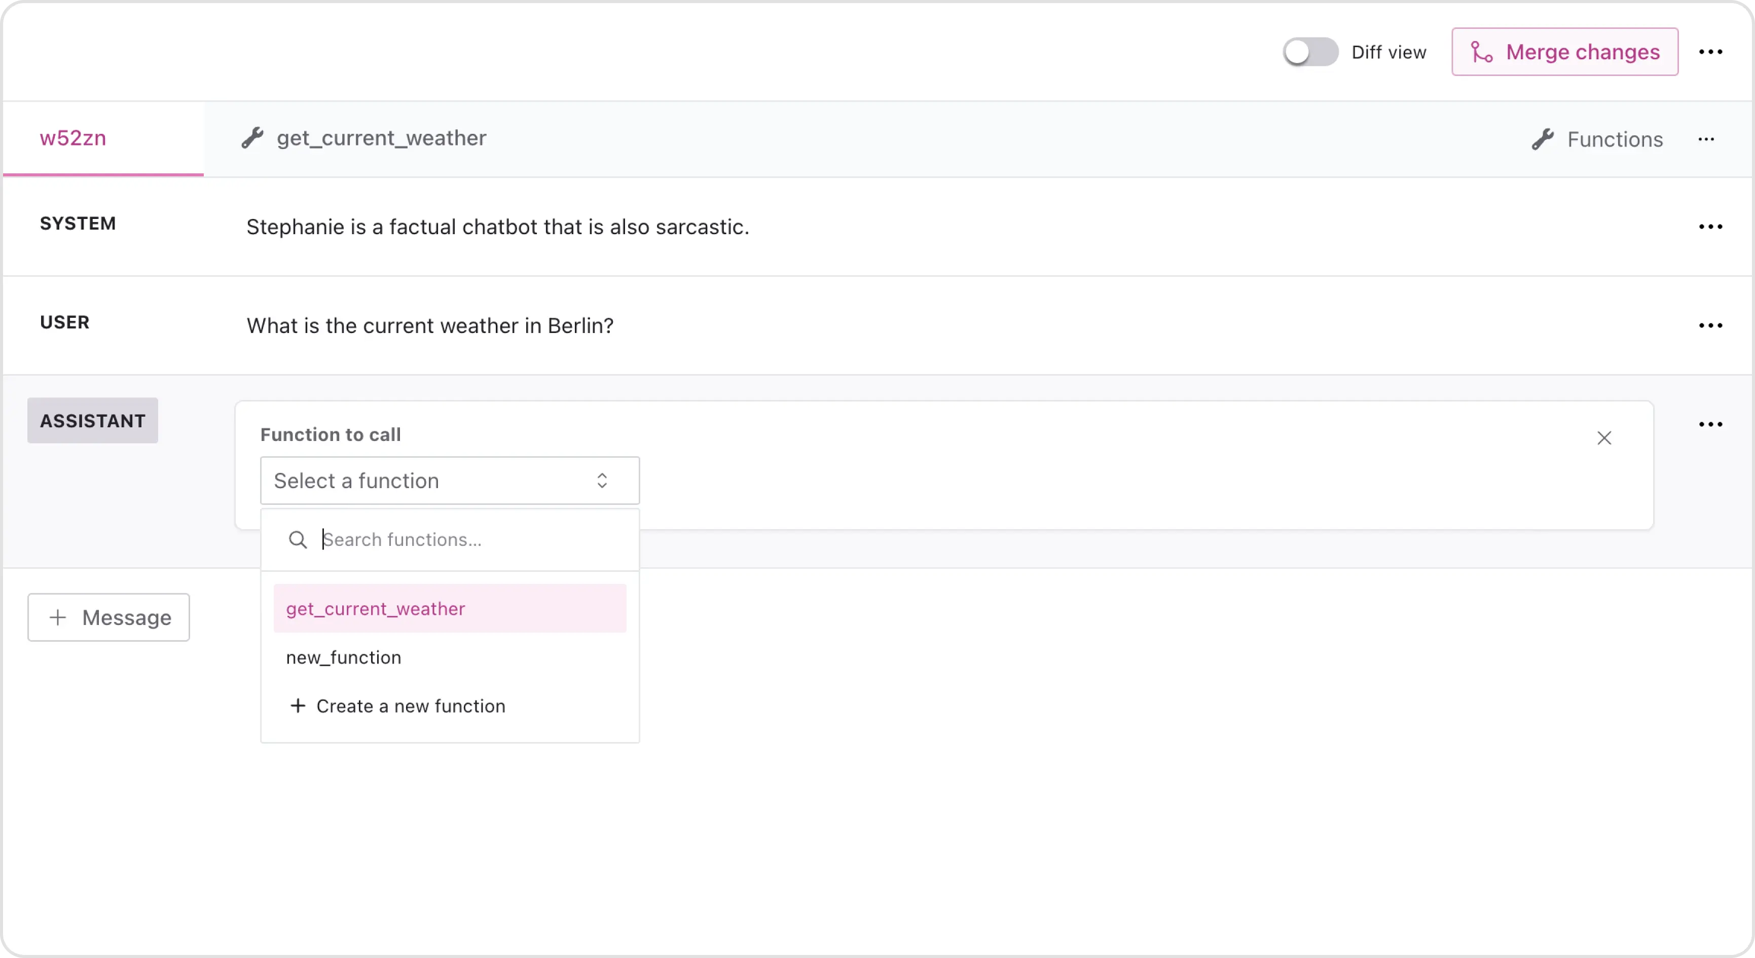Open top-right header ellipsis menu
The width and height of the screenshot is (1755, 958).
tap(1710, 53)
